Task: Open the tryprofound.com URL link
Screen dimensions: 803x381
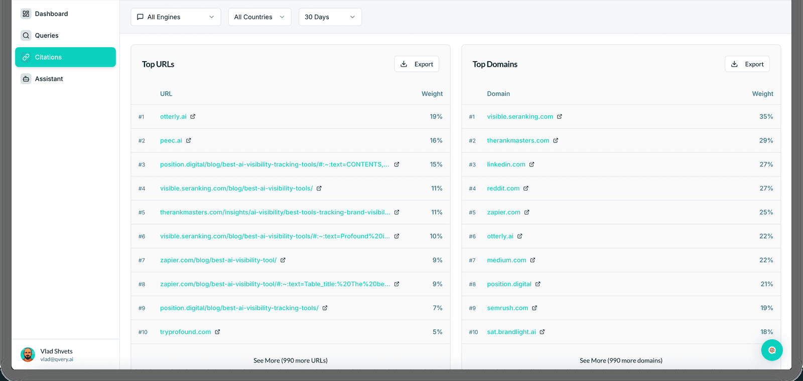Action: [x=186, y=332]
